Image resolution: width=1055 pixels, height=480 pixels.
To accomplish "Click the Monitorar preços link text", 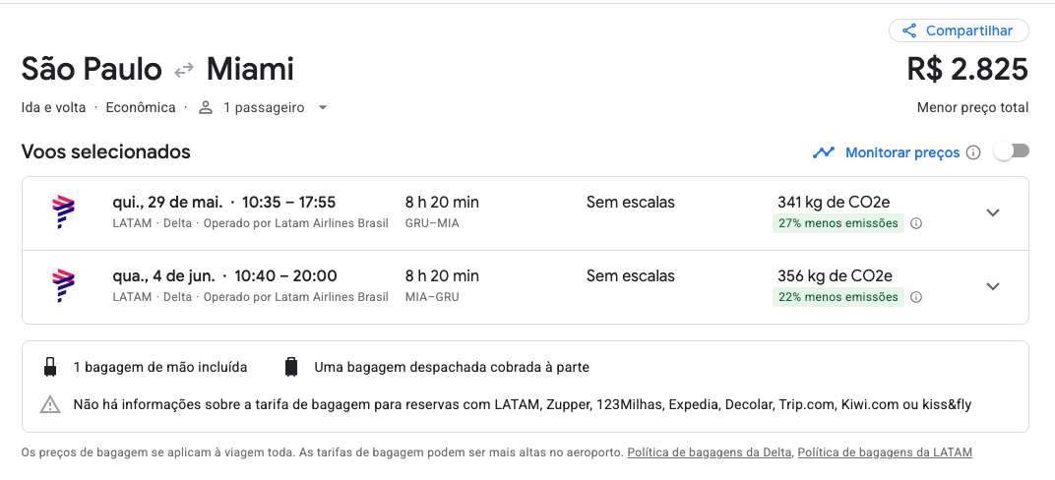I will pos(902,152).
